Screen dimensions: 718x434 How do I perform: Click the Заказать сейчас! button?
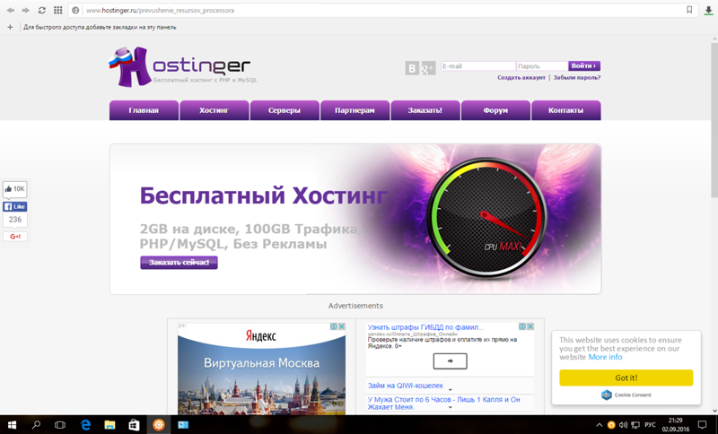point(179,263)
